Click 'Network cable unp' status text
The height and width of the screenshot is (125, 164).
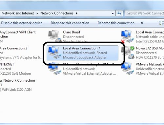click(150, 37)
